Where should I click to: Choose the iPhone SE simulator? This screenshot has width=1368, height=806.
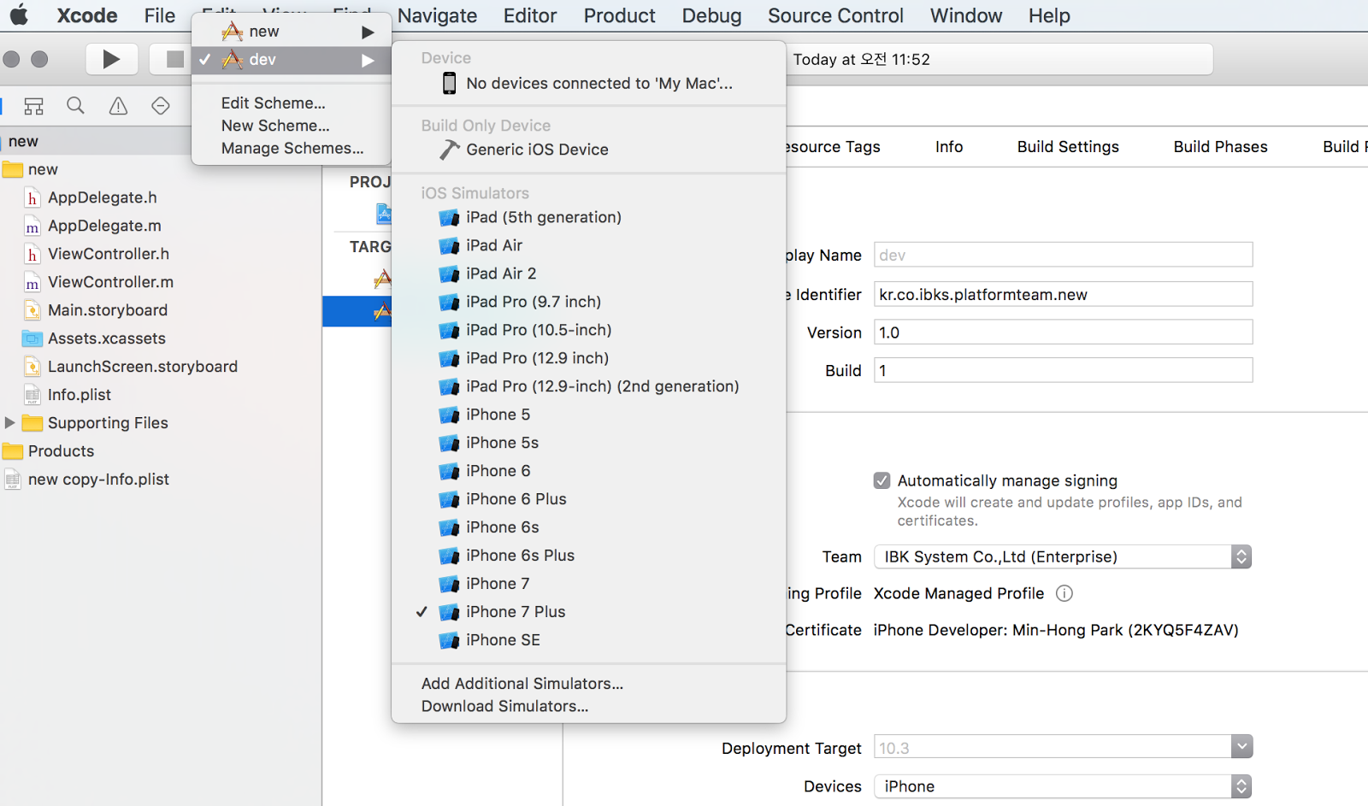[x=503, y=640]
